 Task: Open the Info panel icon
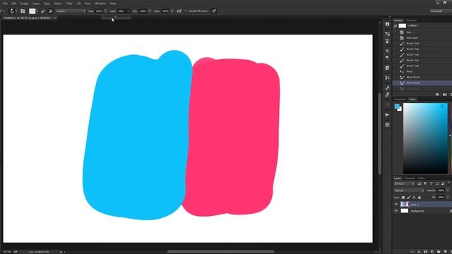[387, 24]
